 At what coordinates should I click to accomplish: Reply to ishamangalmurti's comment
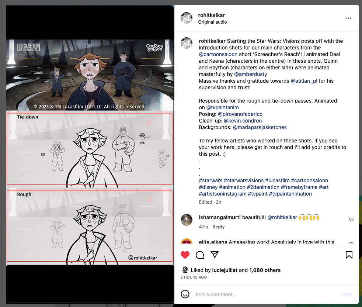218,227
